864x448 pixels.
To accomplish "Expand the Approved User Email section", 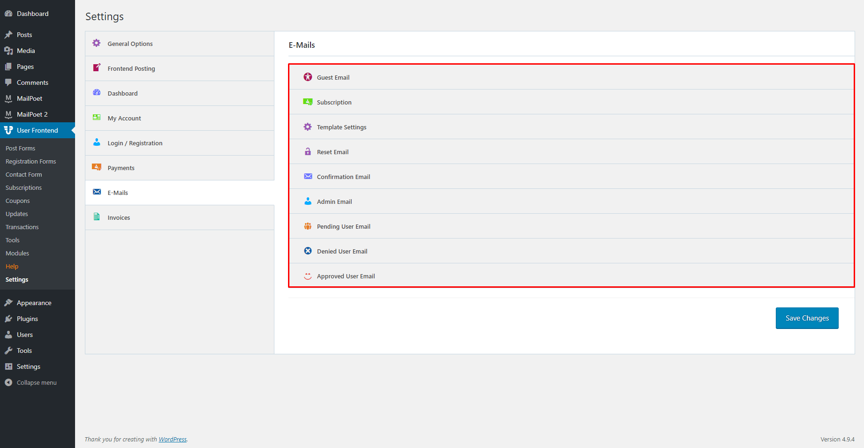I will point(571,276).
